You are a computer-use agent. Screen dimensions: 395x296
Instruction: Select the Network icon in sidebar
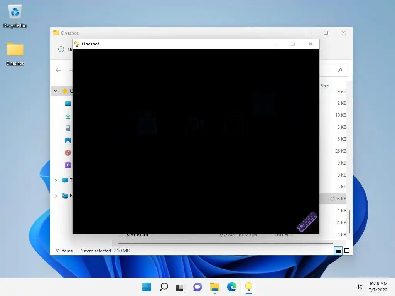[x=65, y=195]
